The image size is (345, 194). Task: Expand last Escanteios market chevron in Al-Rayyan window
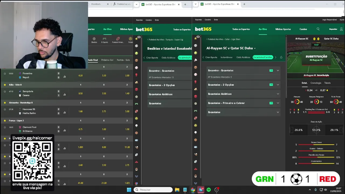(x=278, y=112)
